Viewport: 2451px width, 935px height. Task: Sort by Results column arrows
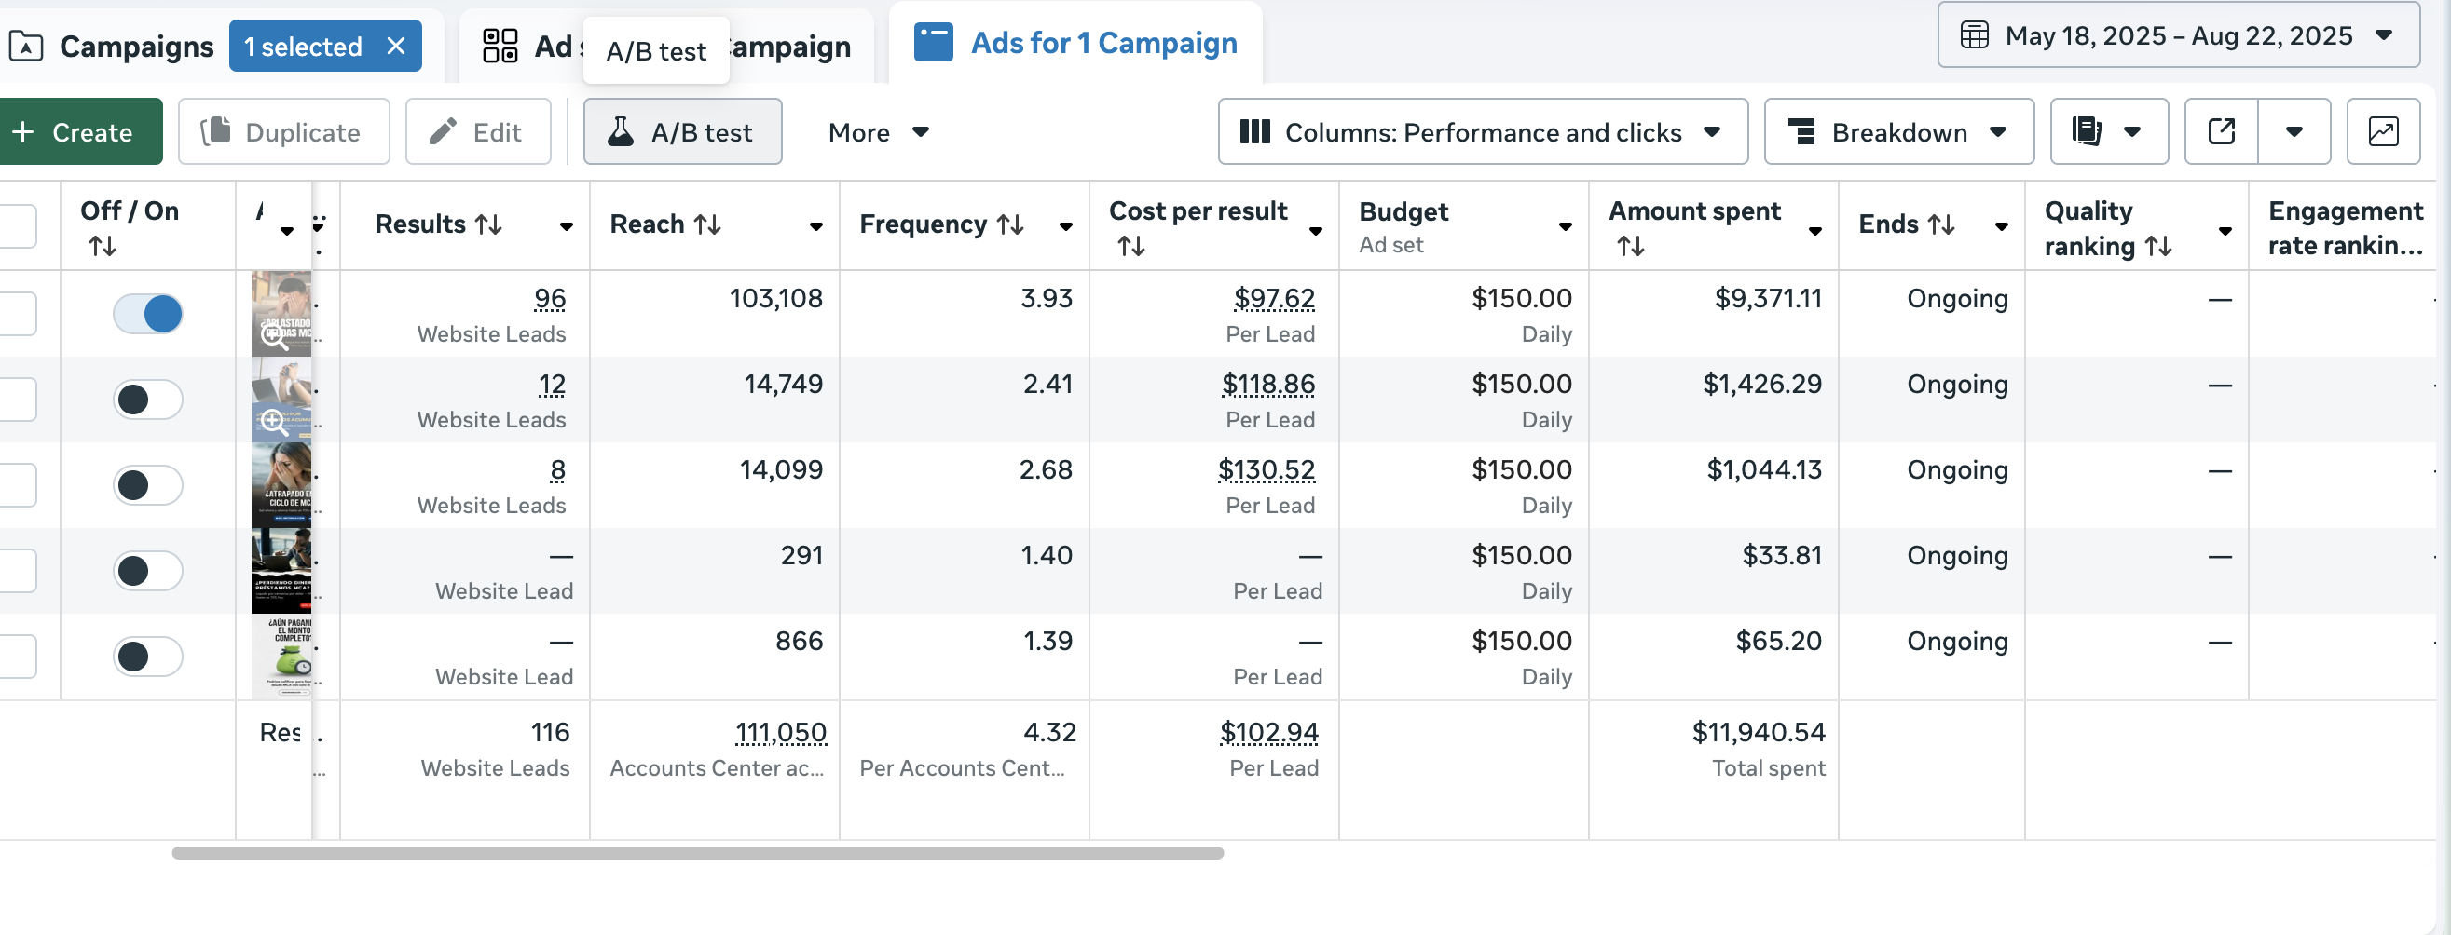[x=489, y=224]
